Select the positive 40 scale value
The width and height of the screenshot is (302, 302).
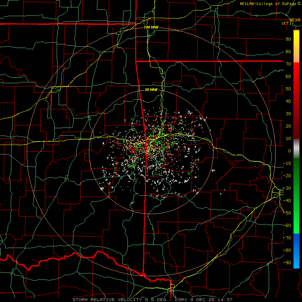click(288, 101)
